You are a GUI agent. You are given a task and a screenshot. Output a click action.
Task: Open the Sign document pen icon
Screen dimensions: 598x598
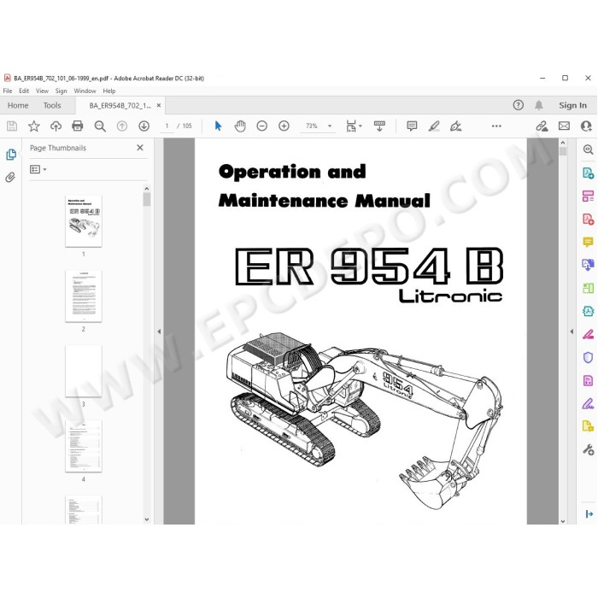point(455,126)
